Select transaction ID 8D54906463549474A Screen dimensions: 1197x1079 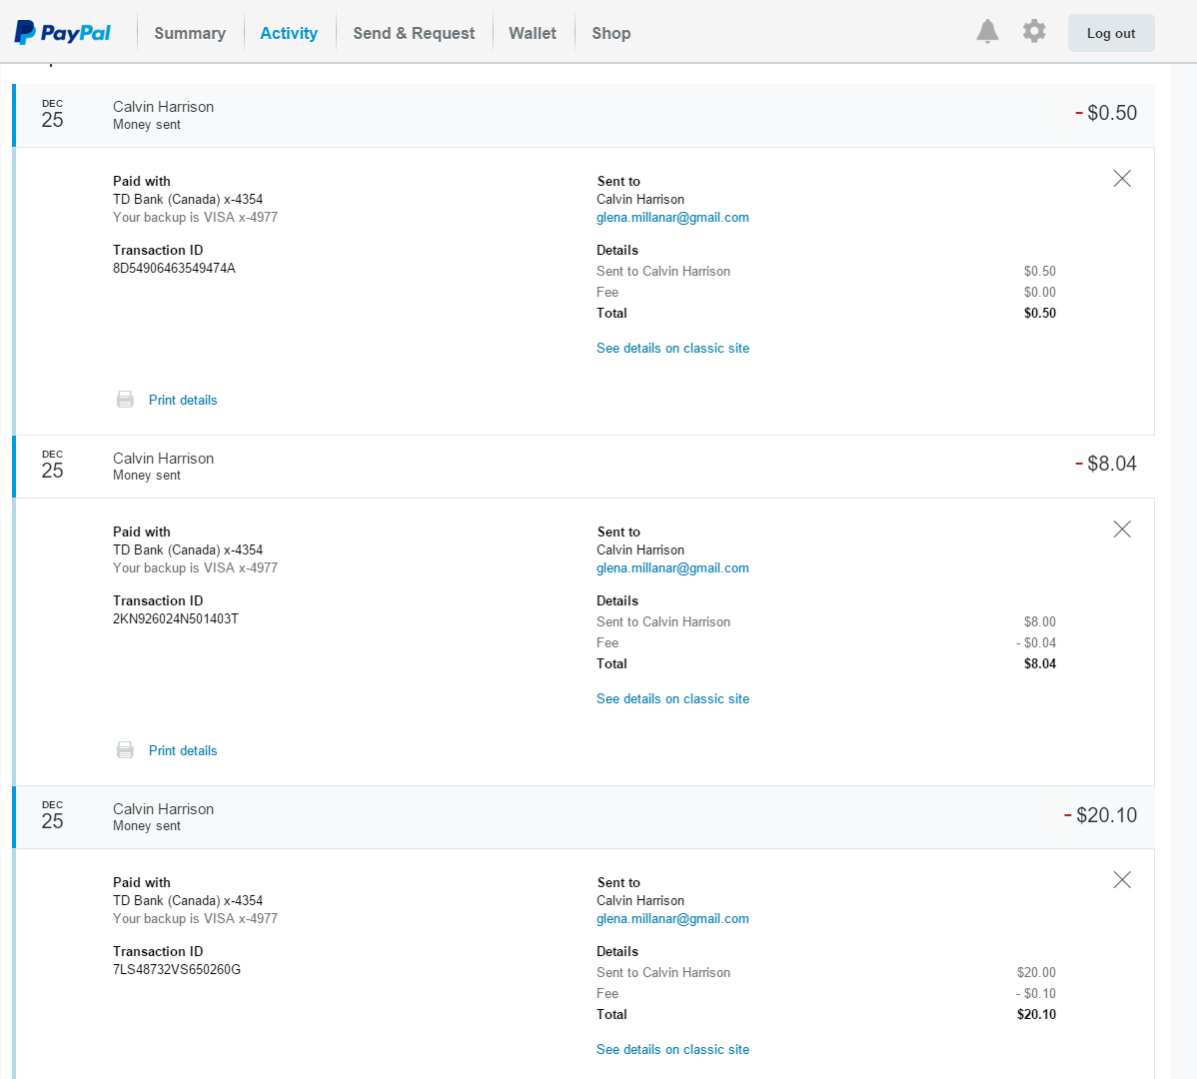[174, 269]
